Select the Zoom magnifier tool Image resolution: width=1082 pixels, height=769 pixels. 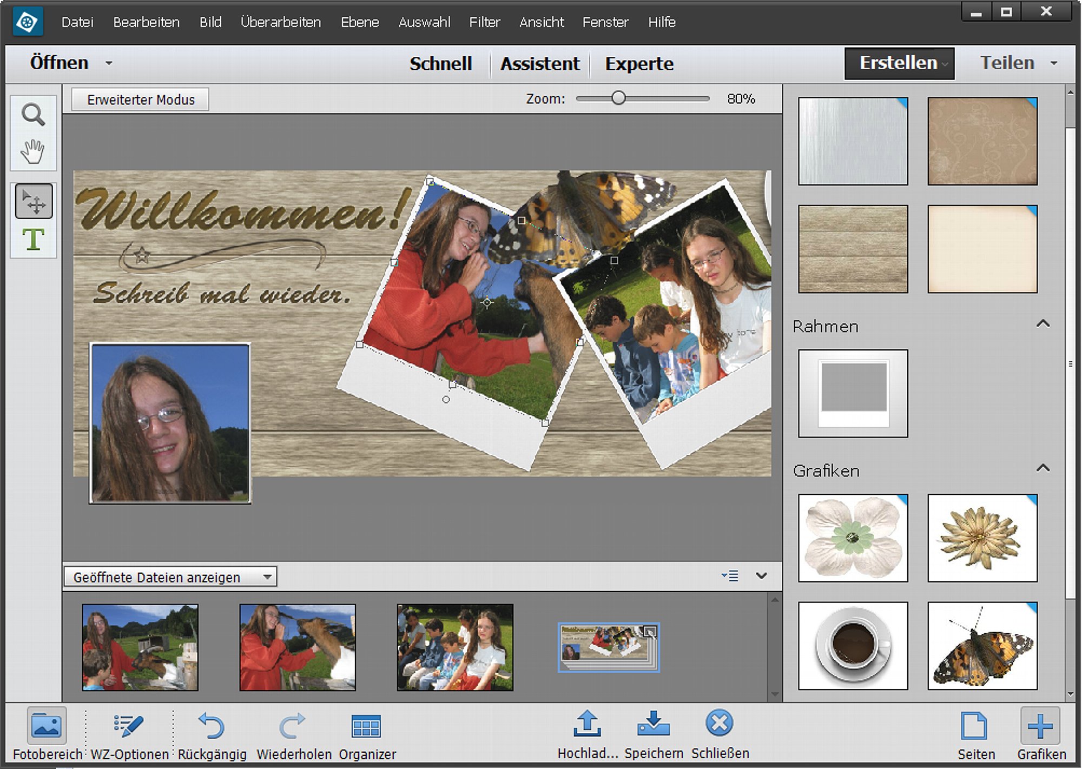pyautogui.click(x=33, y=115)
